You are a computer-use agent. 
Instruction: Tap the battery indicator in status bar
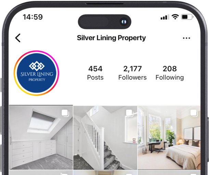[x=187, y=17]
